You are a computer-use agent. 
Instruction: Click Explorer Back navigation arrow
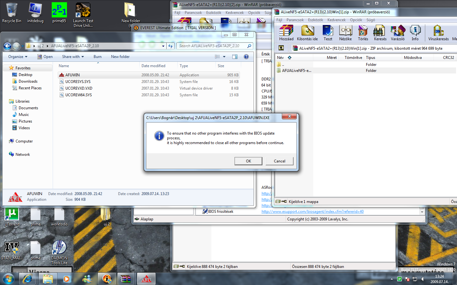pyautogui.click(x=8, y=46)
